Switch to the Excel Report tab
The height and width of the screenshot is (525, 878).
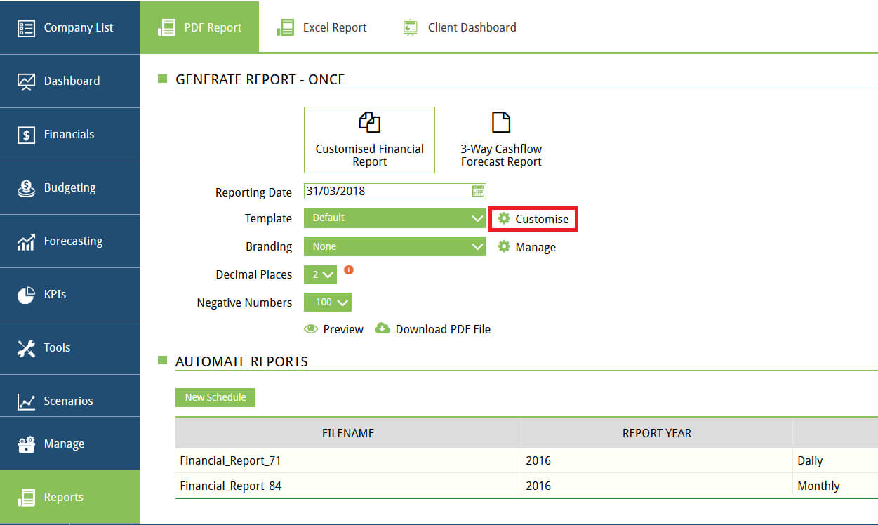coord(322,27)
